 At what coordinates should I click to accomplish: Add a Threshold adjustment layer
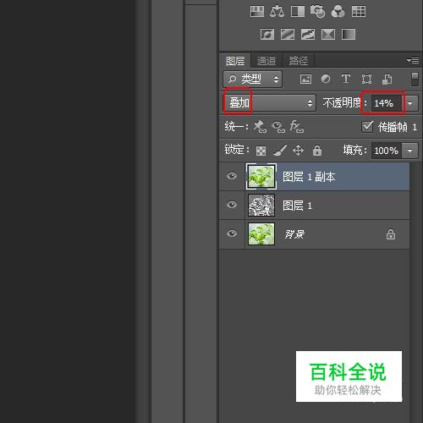pos(308,35)
